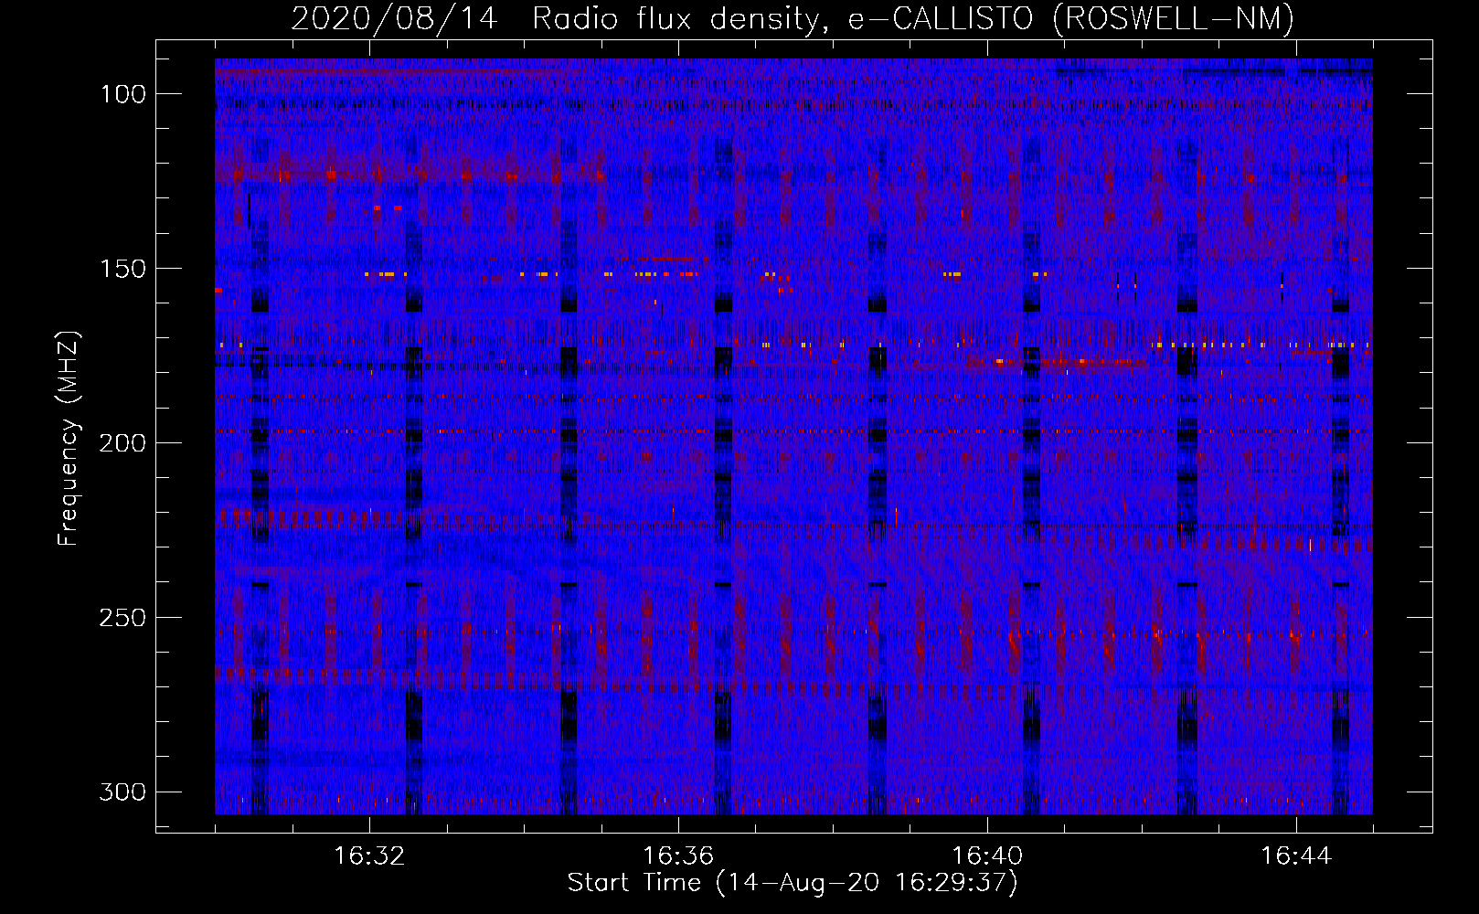The image size is (1479, 914).
Task: Click the 16:40 time axis label
Action: [x=987, y=856]
